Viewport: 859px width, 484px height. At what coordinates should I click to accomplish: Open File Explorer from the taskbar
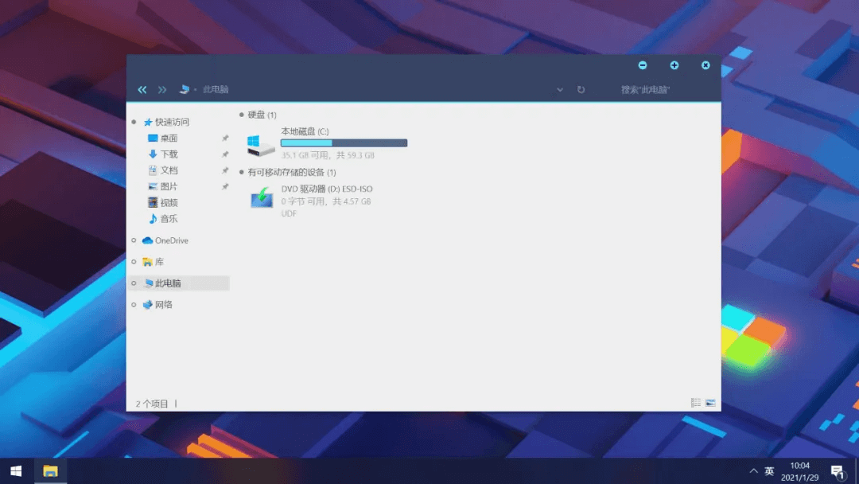(x=50, y=471)
